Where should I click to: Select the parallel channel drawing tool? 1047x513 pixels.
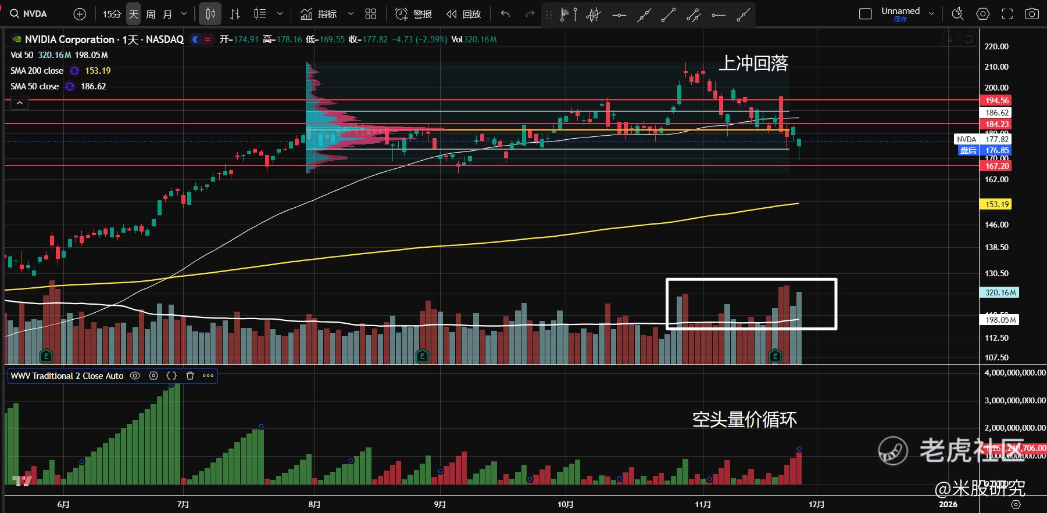tap(694, 15)
